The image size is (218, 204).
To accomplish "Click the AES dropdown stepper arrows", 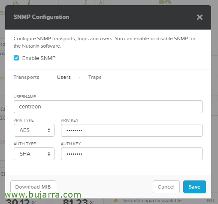I will click(49, 130).
